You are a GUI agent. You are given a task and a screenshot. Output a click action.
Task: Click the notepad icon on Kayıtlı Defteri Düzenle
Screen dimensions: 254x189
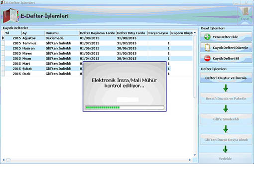207,48
